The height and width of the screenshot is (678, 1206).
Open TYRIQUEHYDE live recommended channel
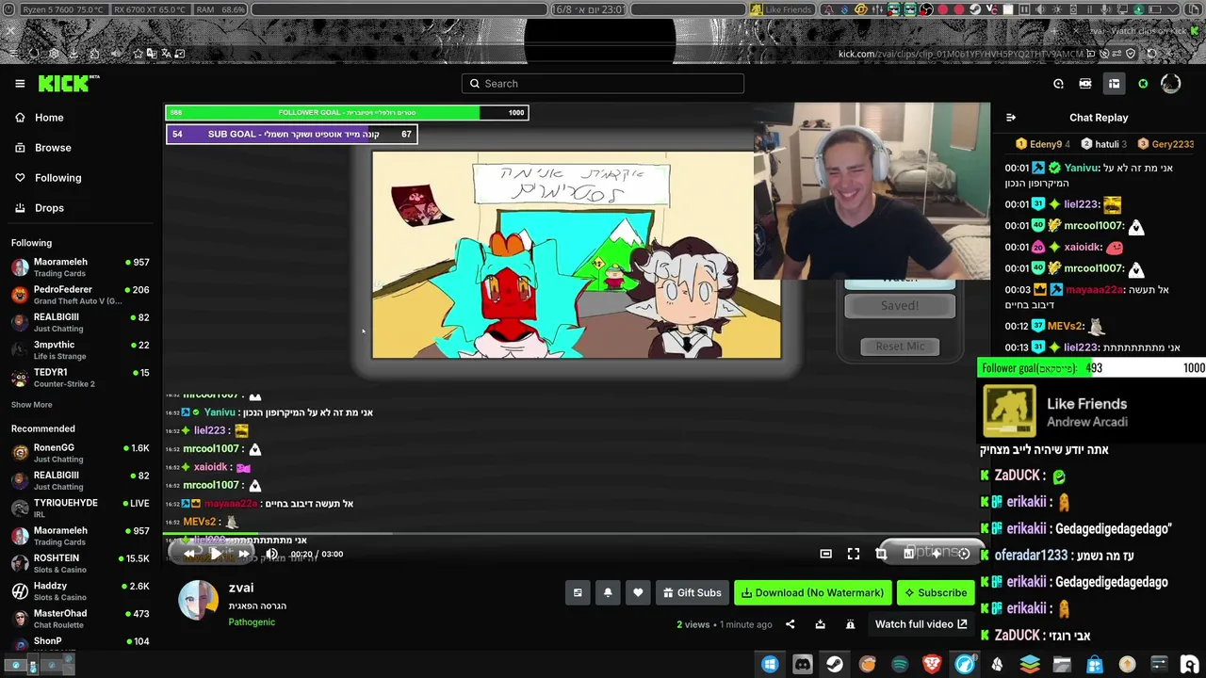[x=80, y=508]
